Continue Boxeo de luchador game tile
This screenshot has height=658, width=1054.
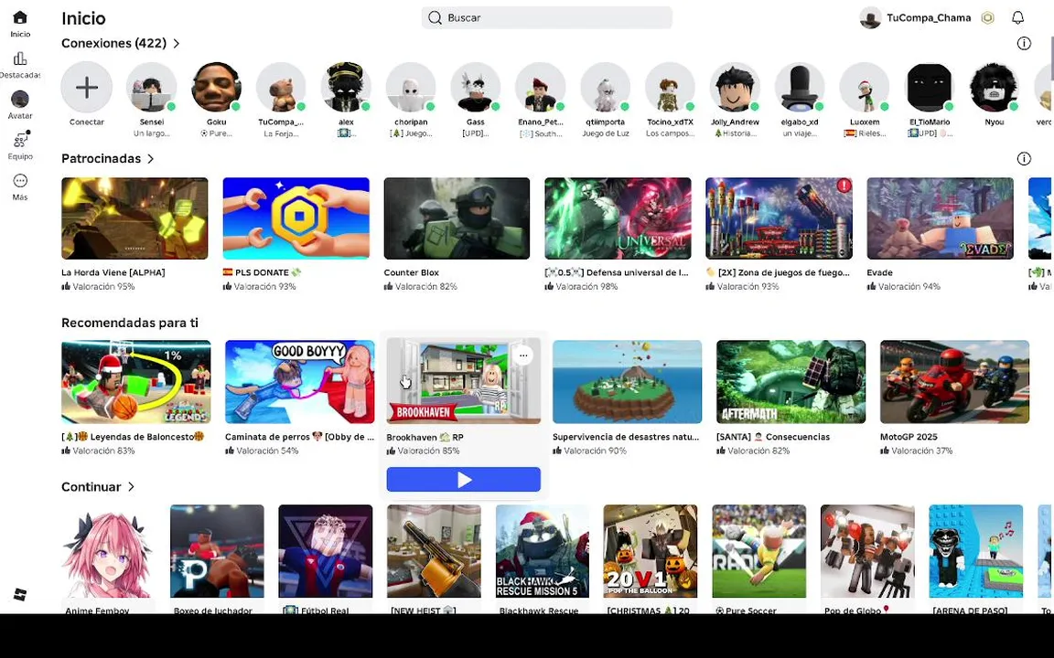pyautogui.click(x=217, y=551)
